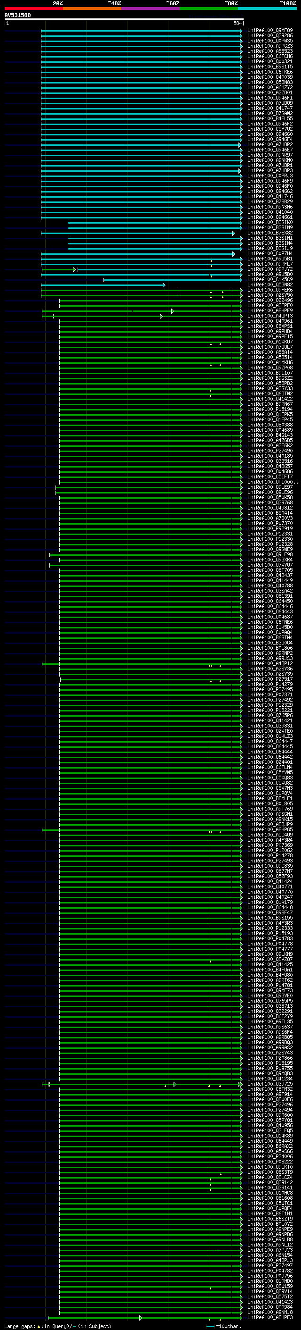
Task: Open UniRef100_B7SB29 entry
Action: (270, 201)
